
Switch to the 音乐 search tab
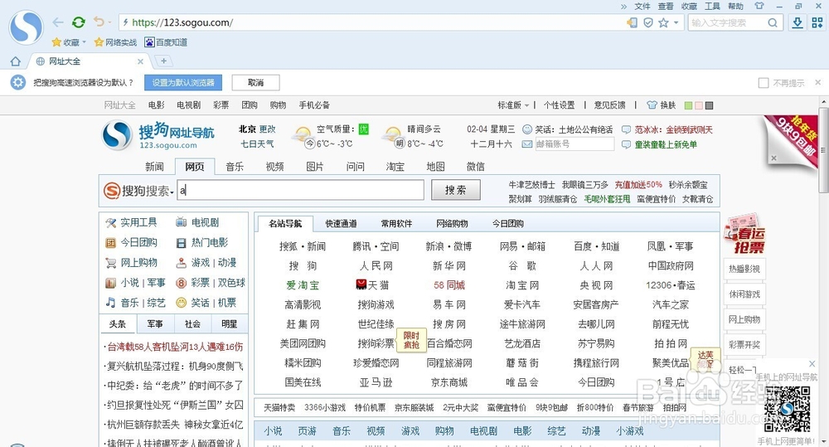pos(235,167)
